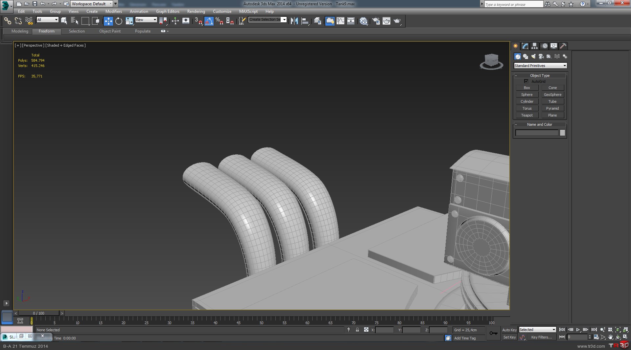Collapse the Object Type rollout
Screen dimensions: 631x350
click(540, 76)
